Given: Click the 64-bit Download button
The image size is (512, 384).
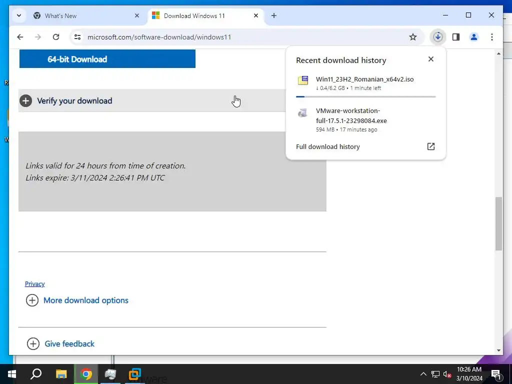Looking at the screenshot, I should click(107, 59).
